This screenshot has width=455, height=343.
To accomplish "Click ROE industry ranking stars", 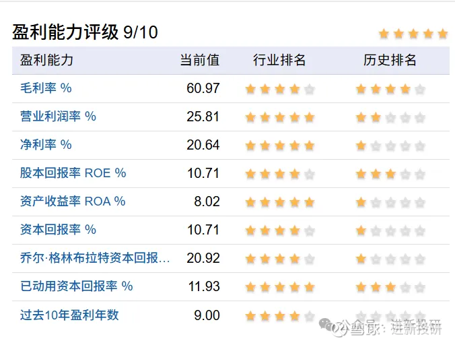I will pos(279,173).
